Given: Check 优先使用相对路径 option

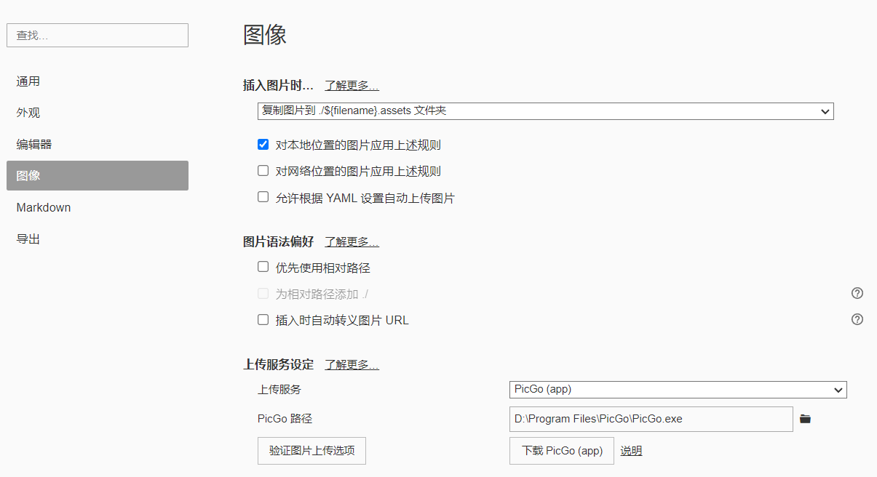Looking at the screenshot, I should click(x=263, y=267).
